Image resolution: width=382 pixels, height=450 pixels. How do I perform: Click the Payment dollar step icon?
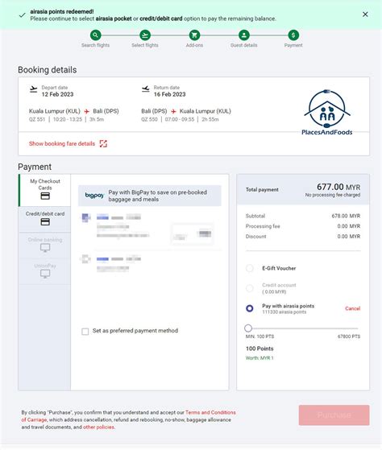[x=293, y=35]
